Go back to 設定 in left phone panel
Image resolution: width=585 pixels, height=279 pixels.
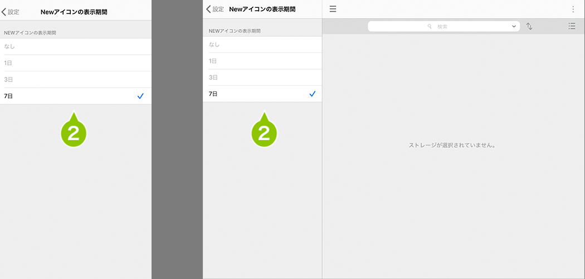click(10, 12)
